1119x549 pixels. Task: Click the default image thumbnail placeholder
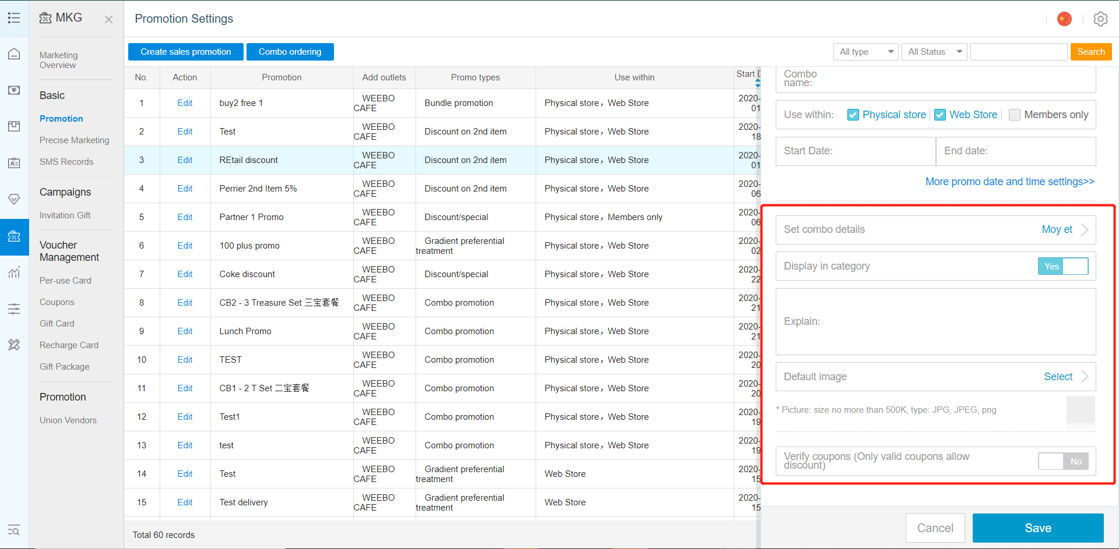(x=1081, y=410)
